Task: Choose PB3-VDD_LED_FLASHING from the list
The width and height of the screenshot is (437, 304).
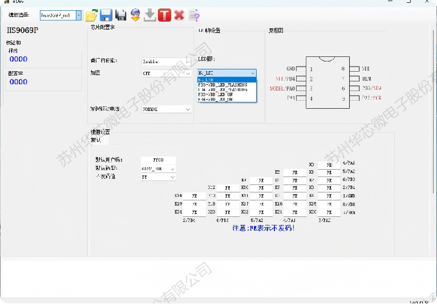Action: pos(226,85)
